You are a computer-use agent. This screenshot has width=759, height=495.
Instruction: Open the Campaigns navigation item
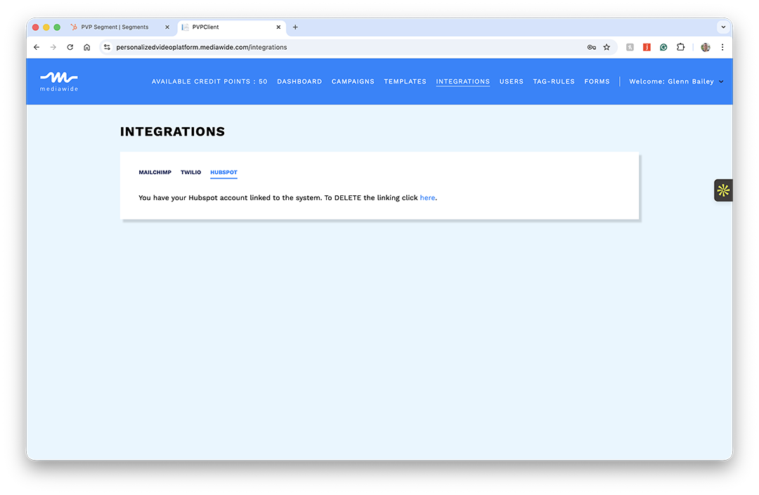353,81
